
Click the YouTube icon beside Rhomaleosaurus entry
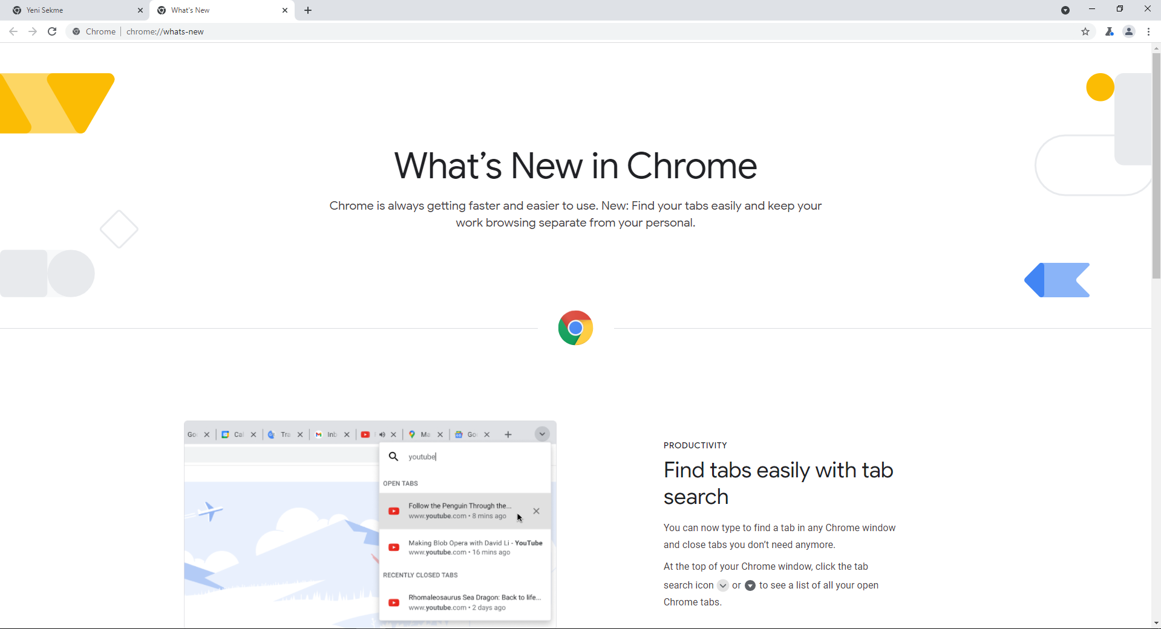[x=394, y=602]
